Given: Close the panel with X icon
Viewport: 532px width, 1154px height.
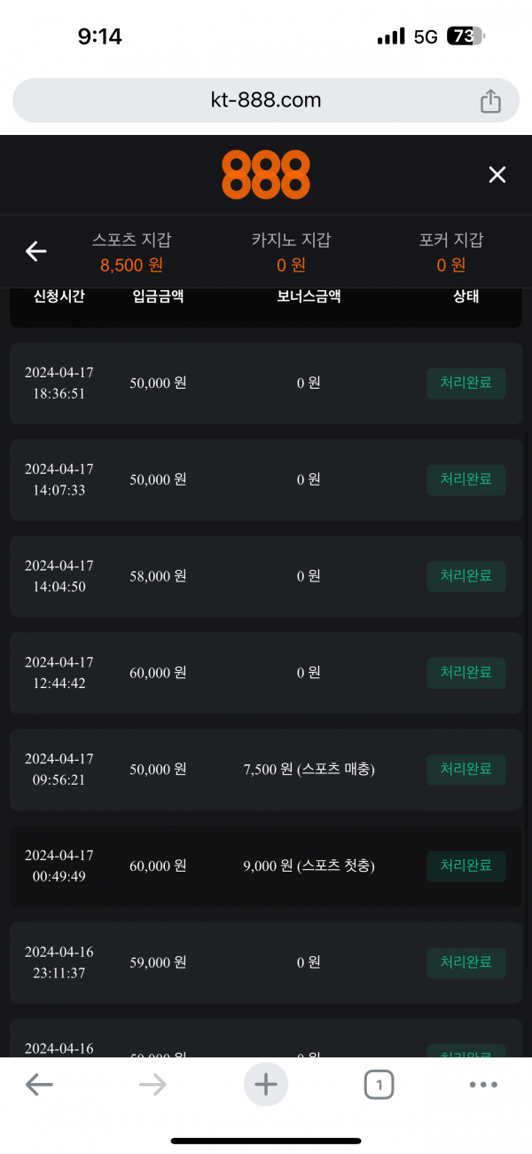Looking at the screenshot, I should click(497, 175).
